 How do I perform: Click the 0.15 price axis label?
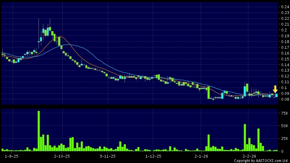(284, 59)
